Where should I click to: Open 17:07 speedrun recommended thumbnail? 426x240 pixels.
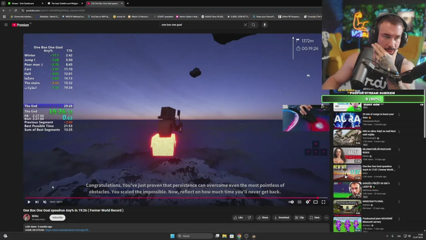point(347,172)
